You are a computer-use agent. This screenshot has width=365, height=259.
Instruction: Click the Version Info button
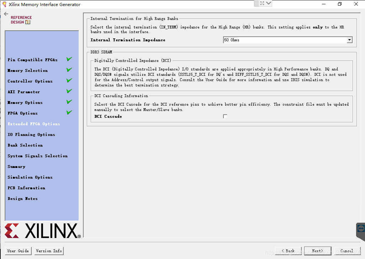point(49,251)
